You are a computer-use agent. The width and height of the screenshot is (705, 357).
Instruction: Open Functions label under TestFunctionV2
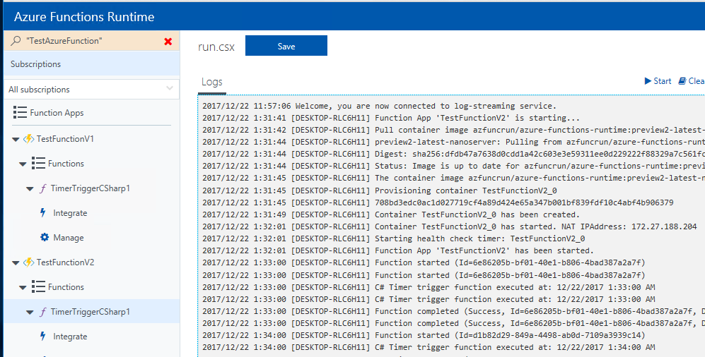[66, 287]
